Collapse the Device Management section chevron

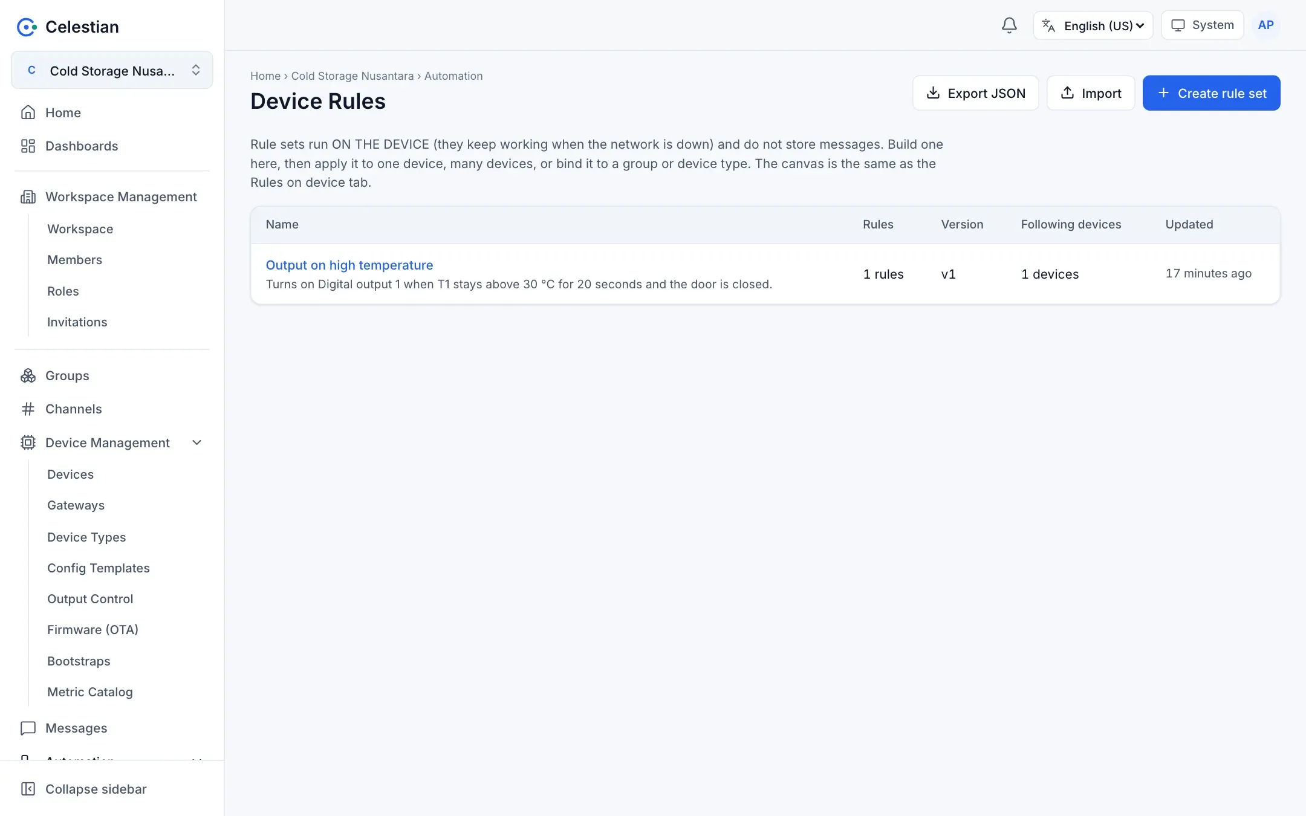click(x=197, y=442)
